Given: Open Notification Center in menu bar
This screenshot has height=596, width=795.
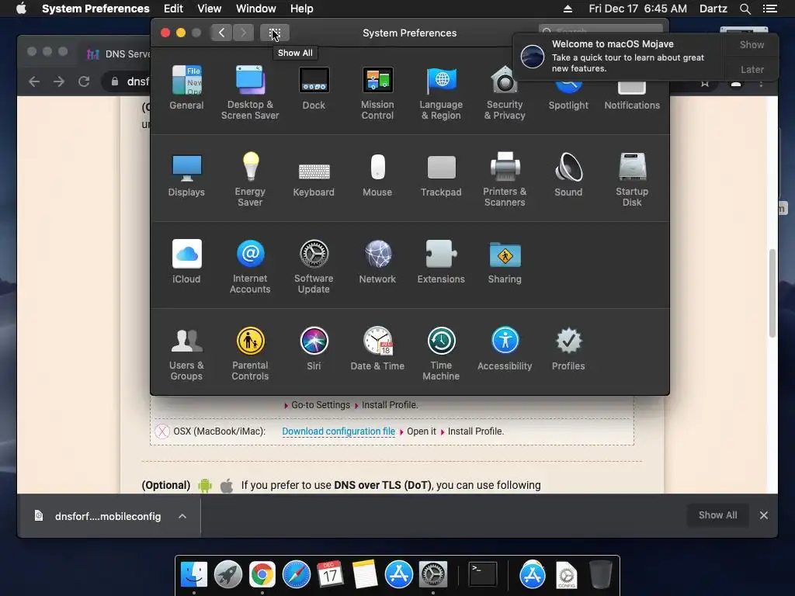Looking at the screenshot, I should click(x=770, y=9).
